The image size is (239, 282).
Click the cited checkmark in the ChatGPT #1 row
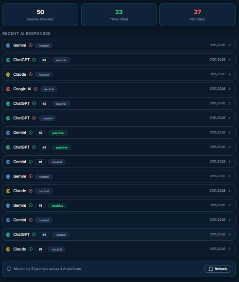click(34, 234)
